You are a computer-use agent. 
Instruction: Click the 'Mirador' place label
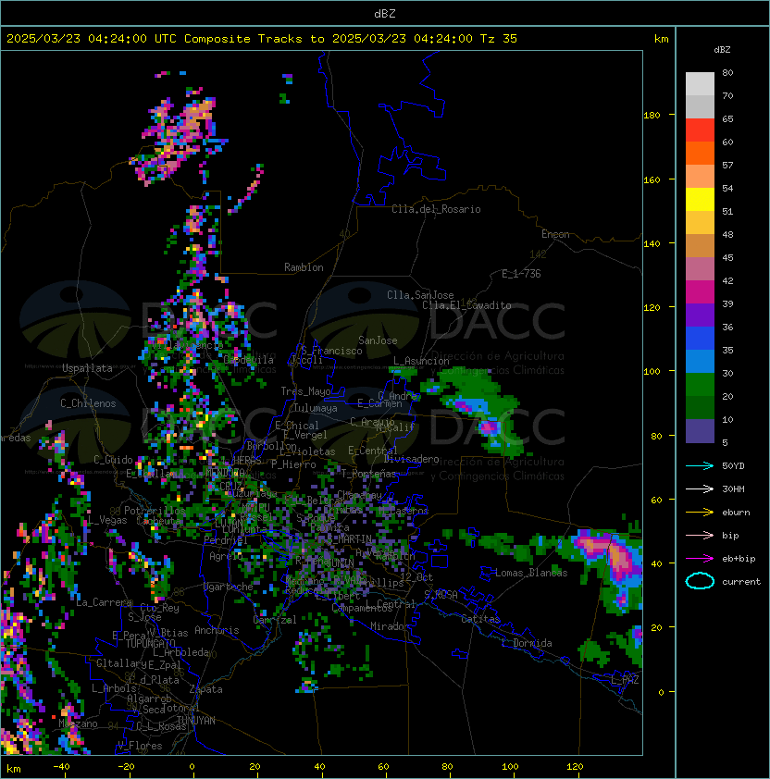point(390,626)
